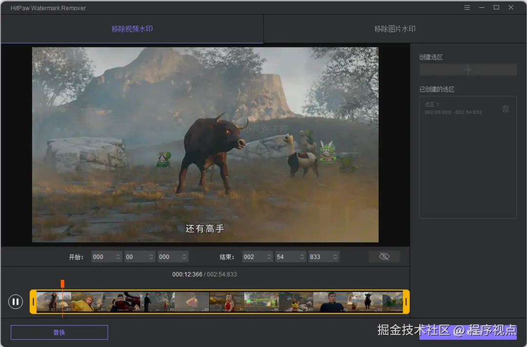Minimize the HitPaw window
Screen dimensions: 527x347
(x=482, y=7)
